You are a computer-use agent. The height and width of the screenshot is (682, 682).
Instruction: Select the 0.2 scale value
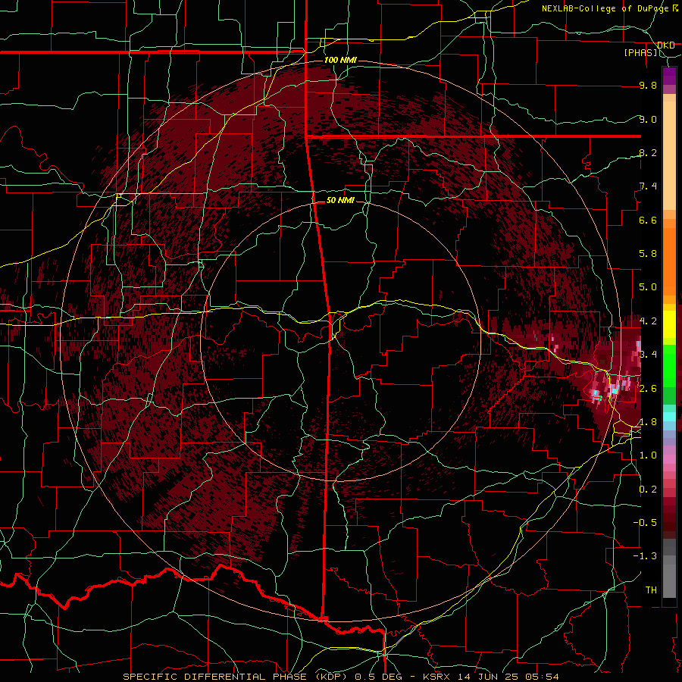[648, 490]
